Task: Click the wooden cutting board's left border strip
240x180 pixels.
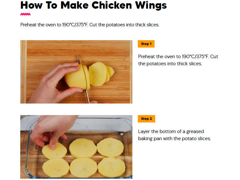Action: pyautogui.click(x=23, y=72)
